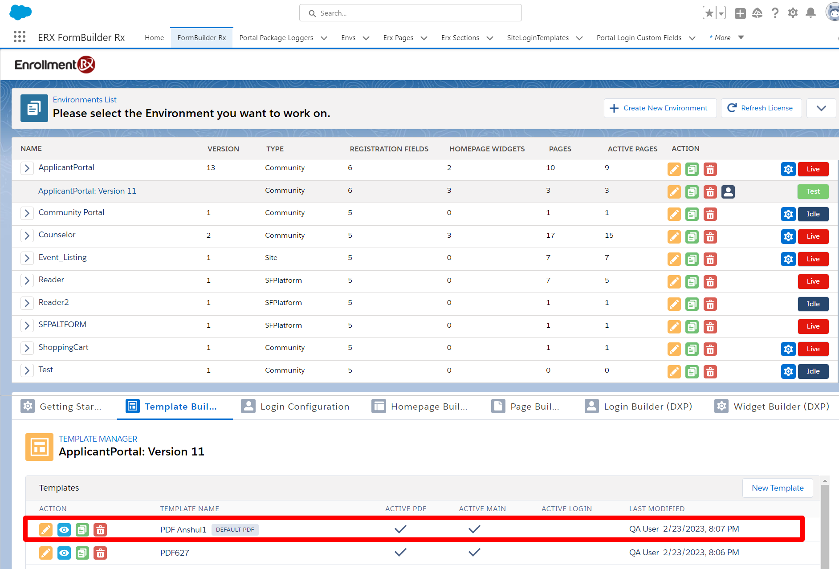Delete the PDF627 template with trash icon
Viewport: 839px width, 569px height.
pos(100,553)
